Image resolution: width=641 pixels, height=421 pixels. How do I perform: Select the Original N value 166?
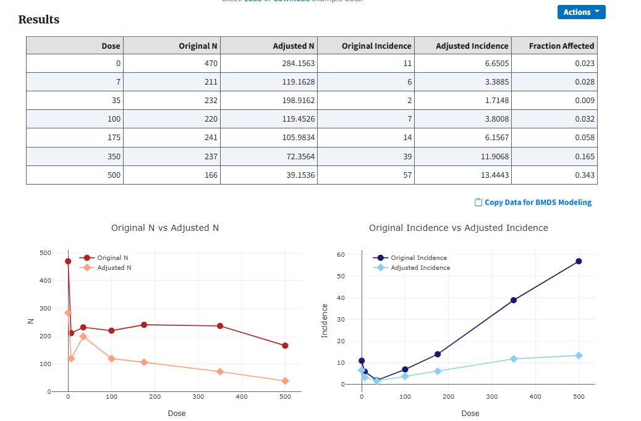tap(211, 175)
